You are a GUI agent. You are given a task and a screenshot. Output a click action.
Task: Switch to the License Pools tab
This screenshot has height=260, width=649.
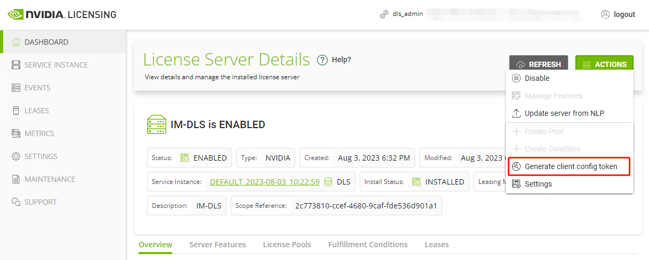click(287, 245)
